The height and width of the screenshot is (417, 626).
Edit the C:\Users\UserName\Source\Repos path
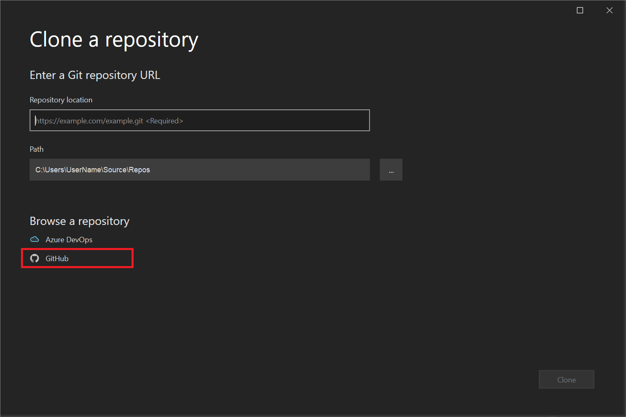[199, 169]
